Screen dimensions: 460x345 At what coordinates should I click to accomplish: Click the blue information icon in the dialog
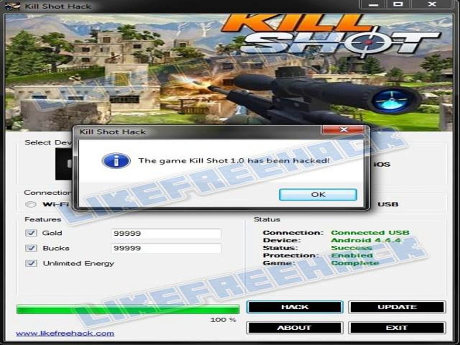(116, 161)
